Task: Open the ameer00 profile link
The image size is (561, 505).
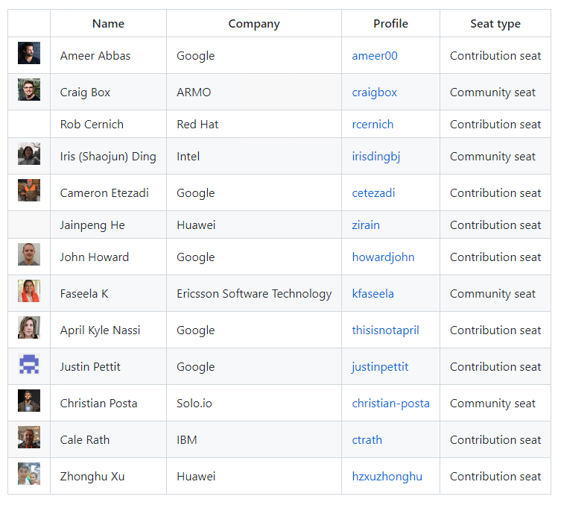Action: click(375, 56)
